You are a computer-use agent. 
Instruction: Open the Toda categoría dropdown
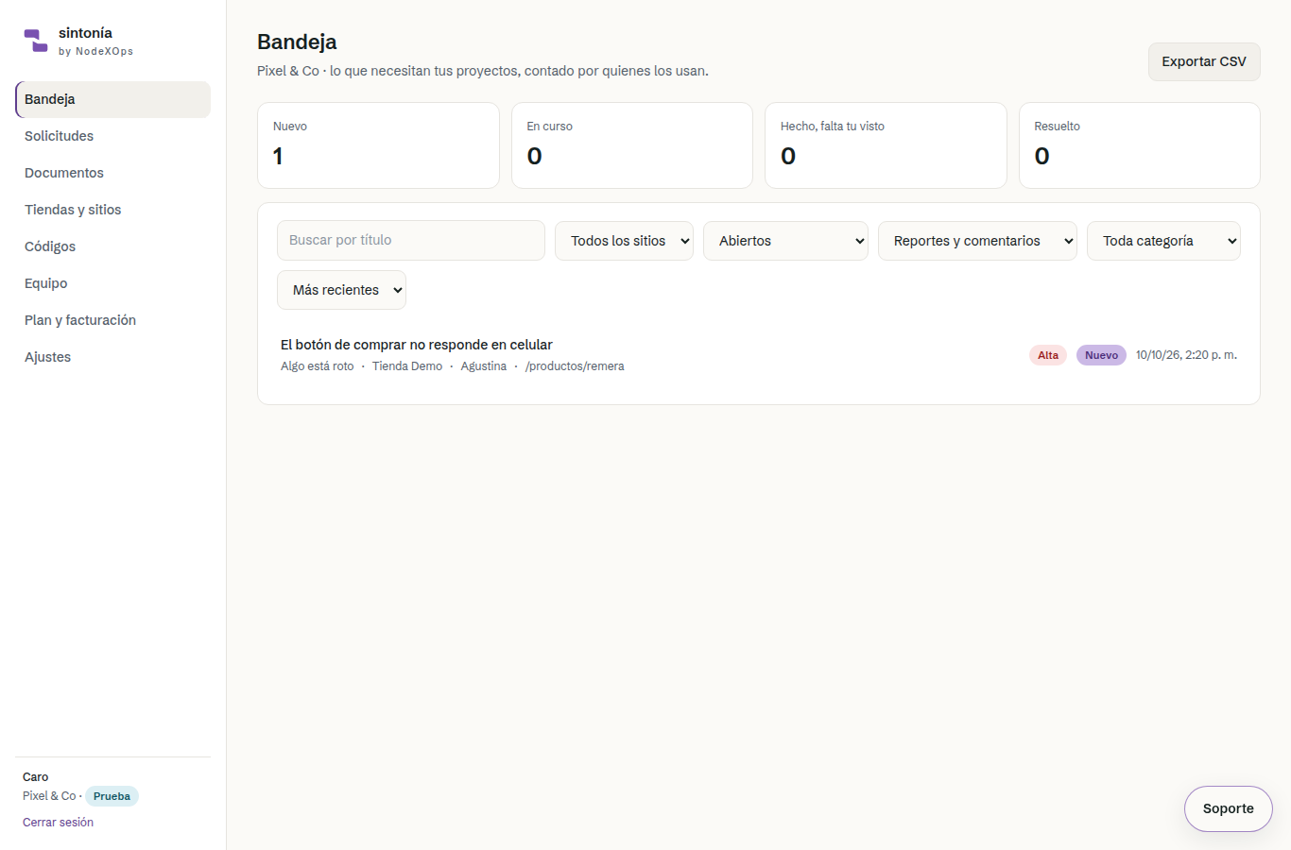[x=1163, y=241]
